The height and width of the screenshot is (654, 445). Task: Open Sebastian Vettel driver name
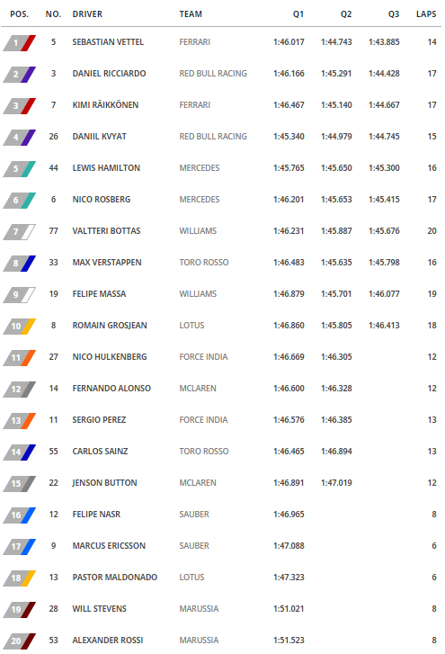coord(108,42)
